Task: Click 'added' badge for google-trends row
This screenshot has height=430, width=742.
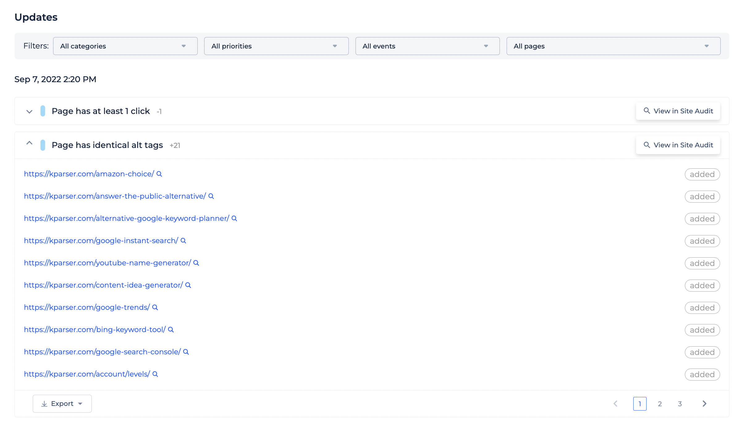Action: 702,308
